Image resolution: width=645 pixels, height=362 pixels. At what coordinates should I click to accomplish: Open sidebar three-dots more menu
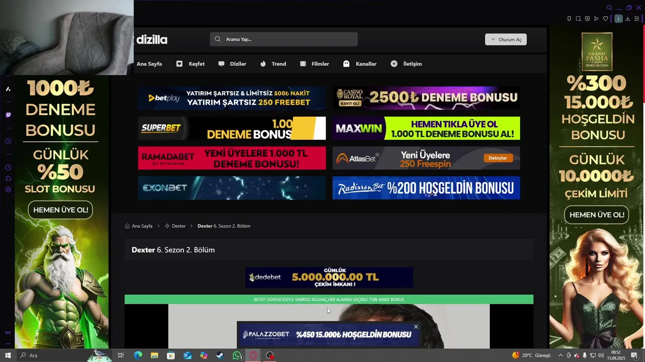click(x=8, y=343)
